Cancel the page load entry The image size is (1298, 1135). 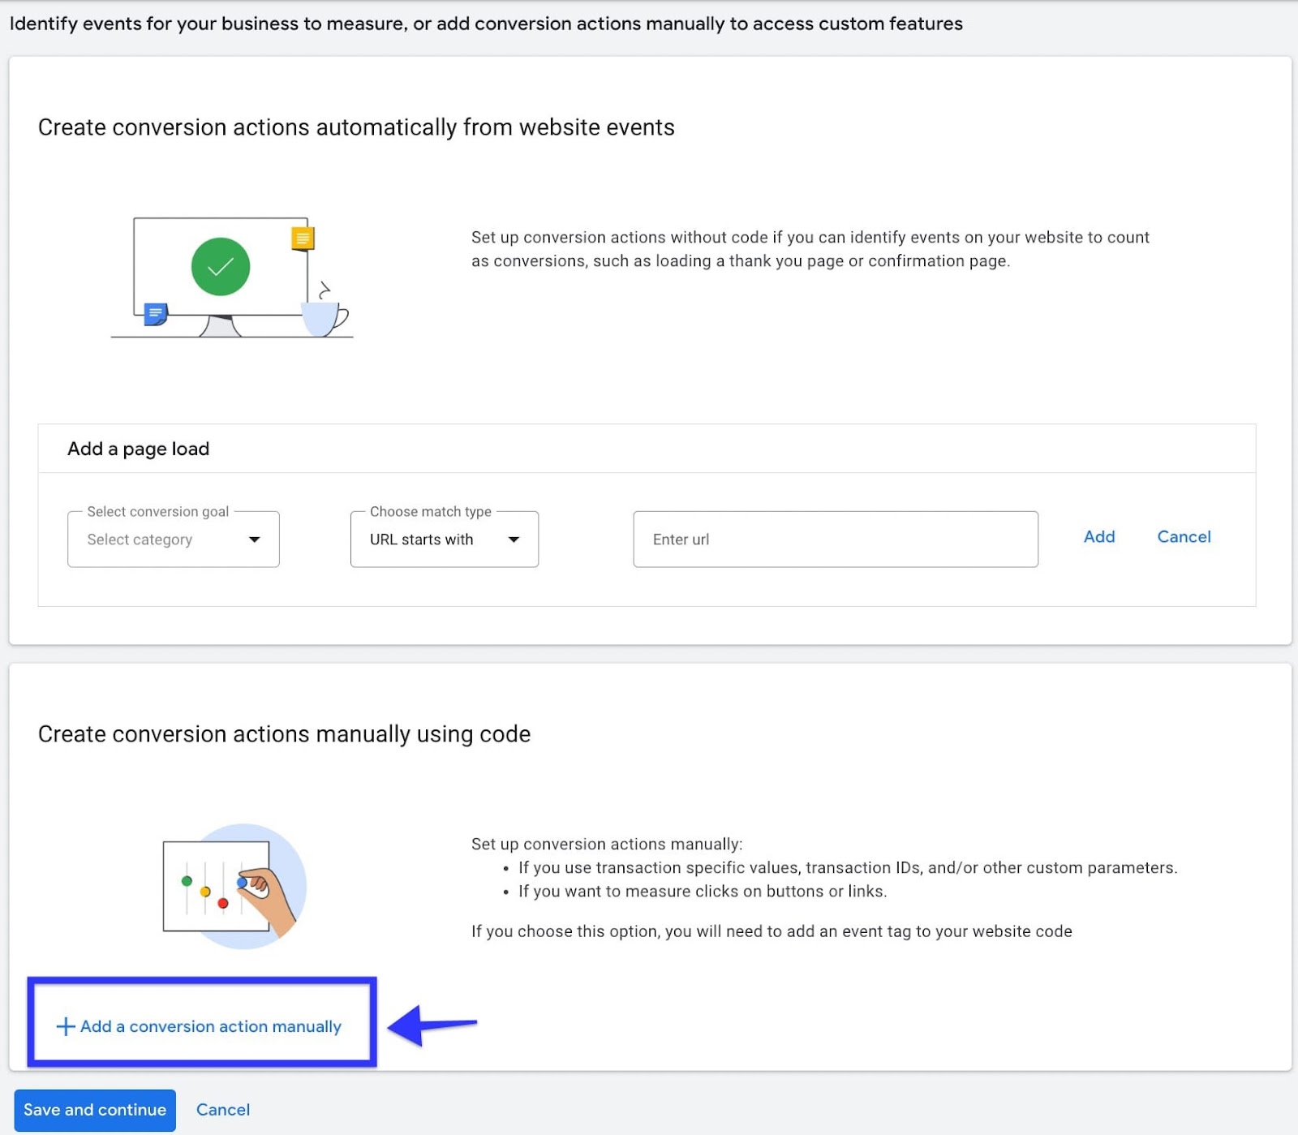click(x=1184, y=537)
